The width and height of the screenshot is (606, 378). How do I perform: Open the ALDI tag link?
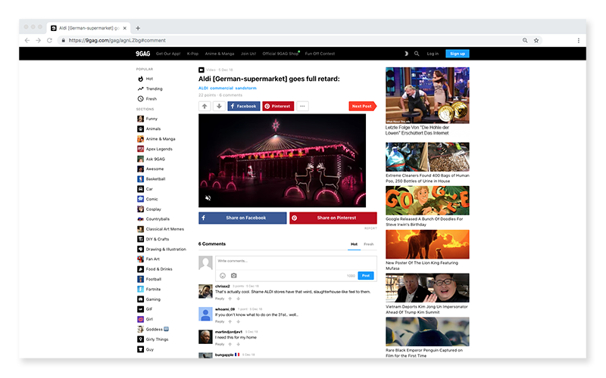click(203, 88)
